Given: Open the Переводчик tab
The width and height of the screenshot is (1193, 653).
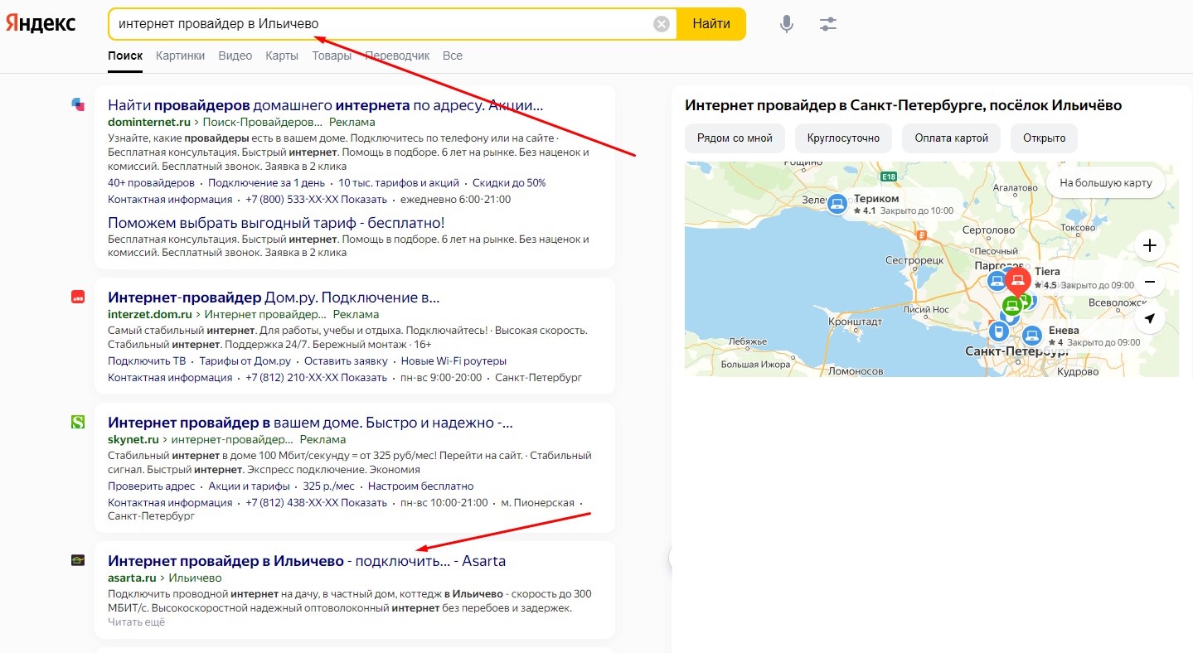Looking at the screenshot, I should pyautogui.click(x=397, y=56).
